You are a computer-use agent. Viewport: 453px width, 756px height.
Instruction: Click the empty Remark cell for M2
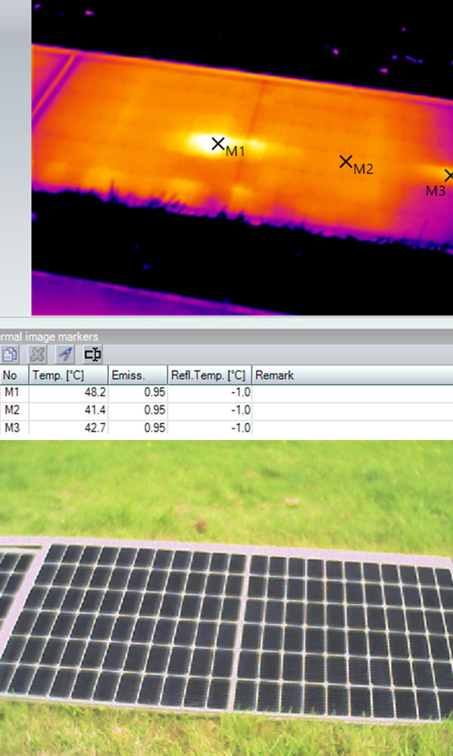(x=353, y=411)
